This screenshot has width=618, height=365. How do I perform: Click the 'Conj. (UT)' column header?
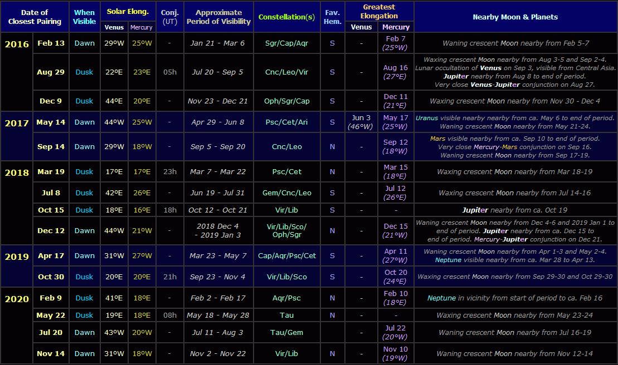169,17
